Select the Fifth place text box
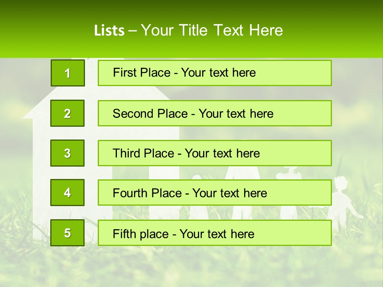 click(x=214, y=233)
